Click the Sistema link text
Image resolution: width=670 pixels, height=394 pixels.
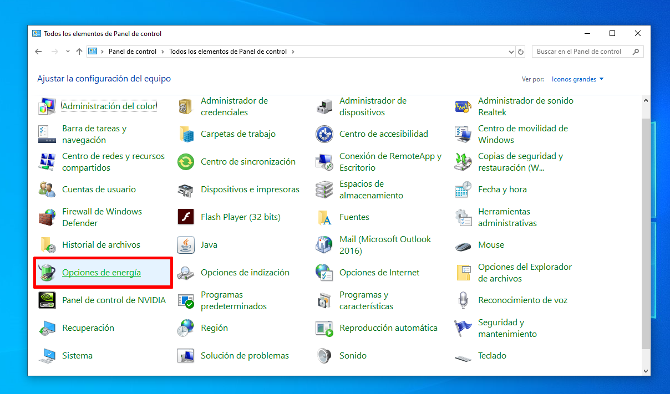click(77, 355)
